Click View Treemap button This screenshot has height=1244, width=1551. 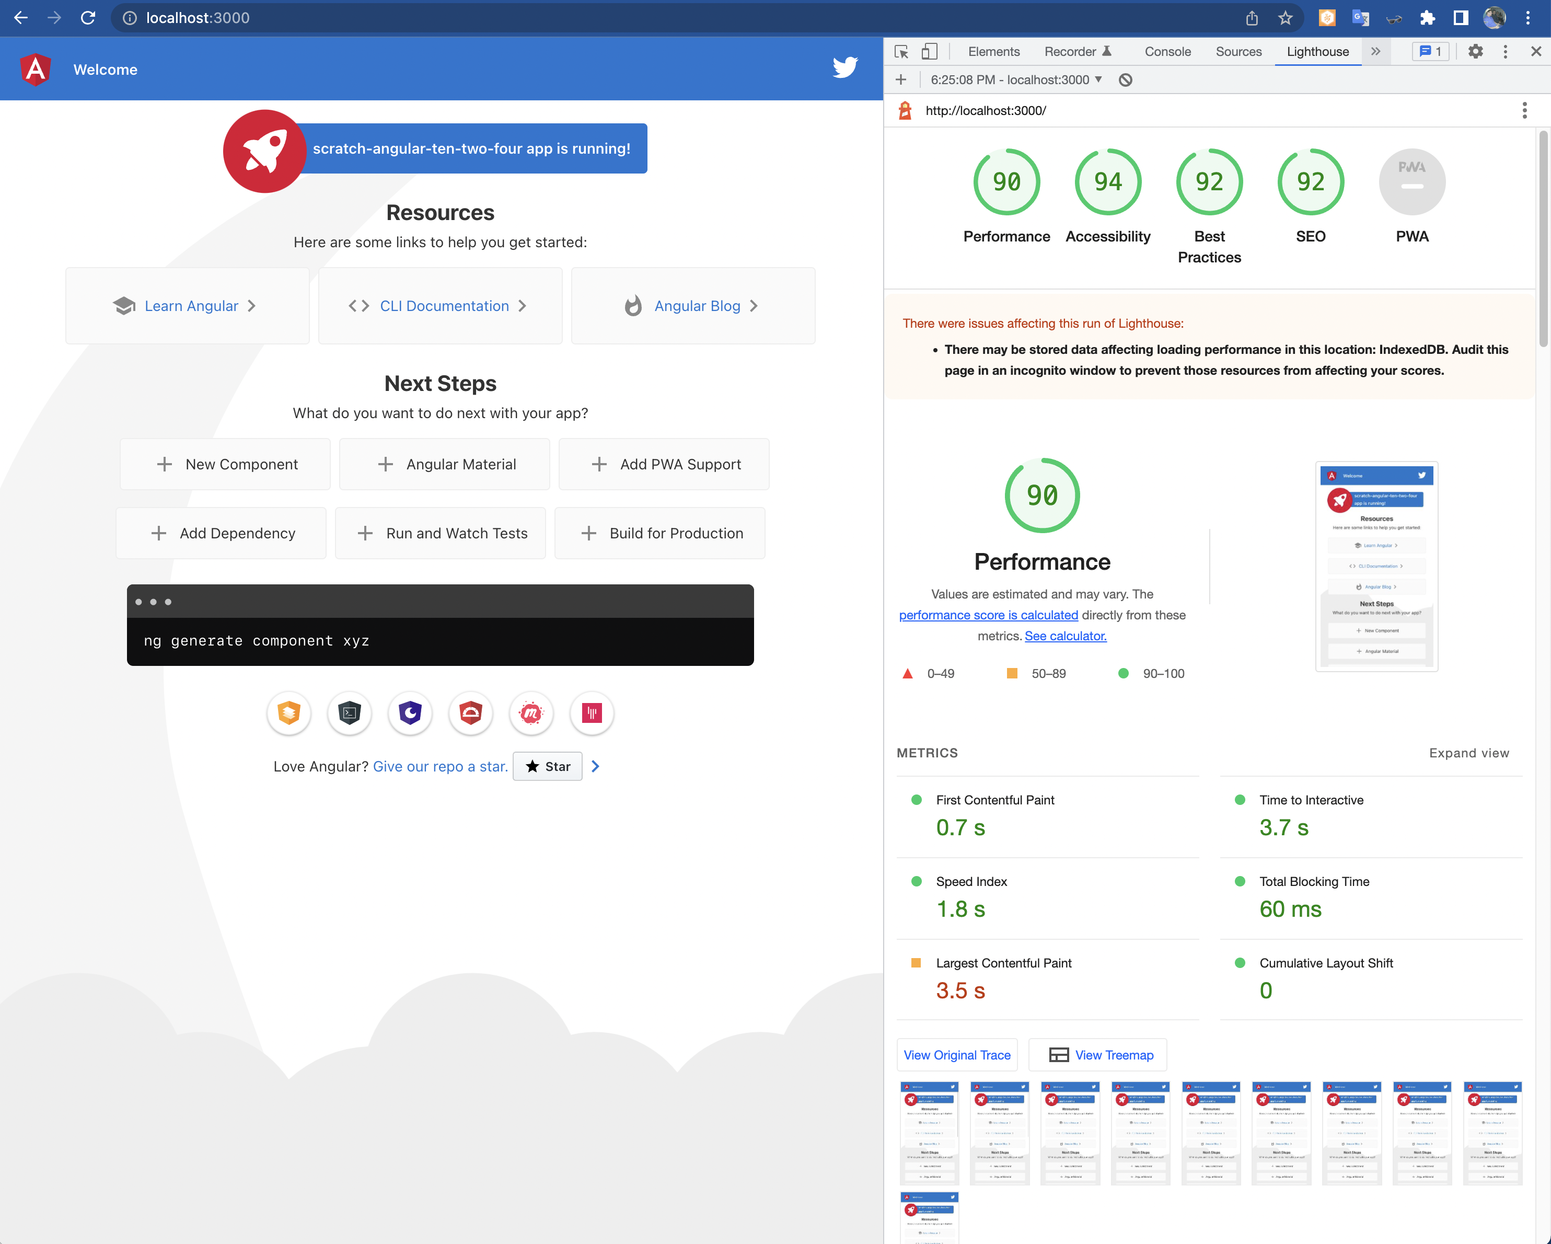pyautogui.click(x=1098, y=1055)
